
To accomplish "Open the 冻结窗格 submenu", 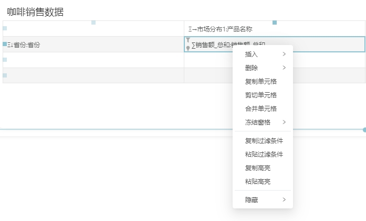I will [263, 122].
